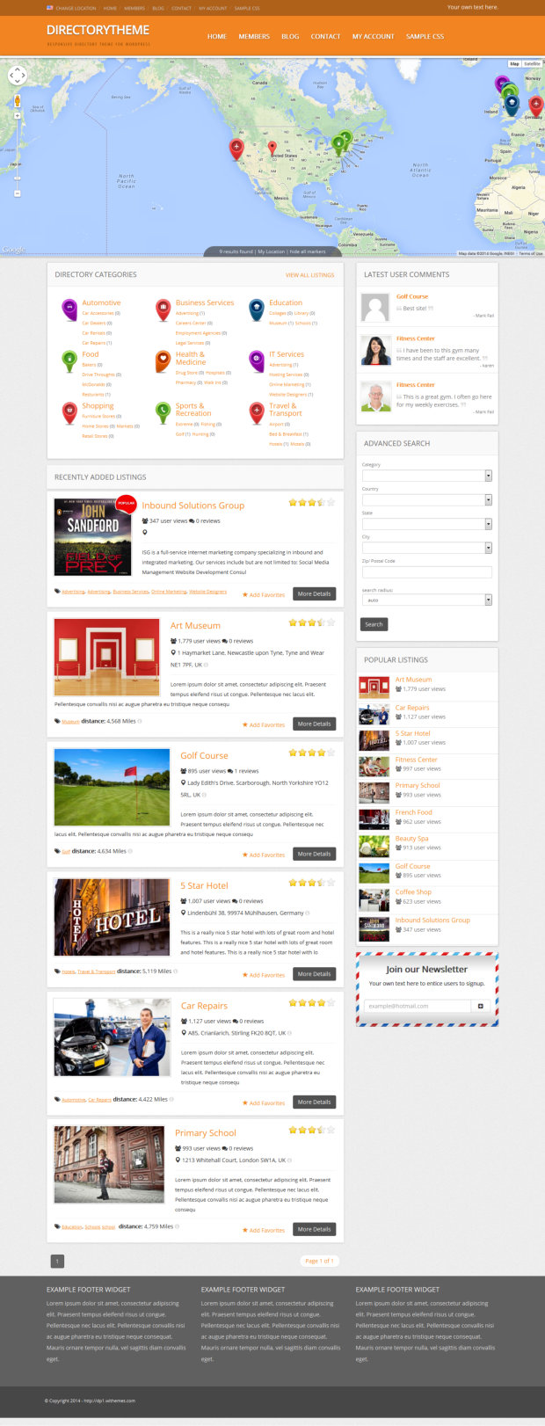
Task: Click the red airplane marker on US west coast
Action: click(236, 149)
